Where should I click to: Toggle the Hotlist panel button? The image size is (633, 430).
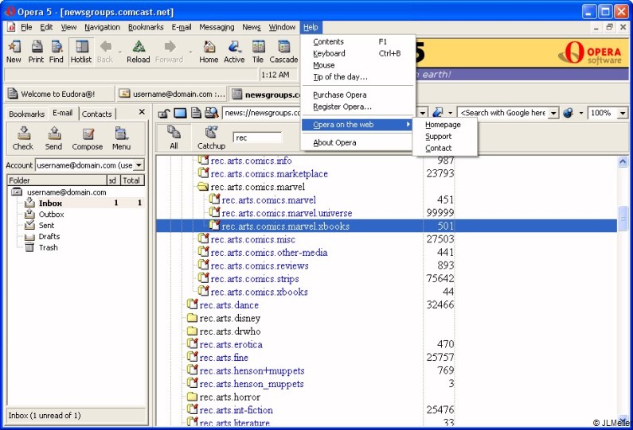coord(81,52)
